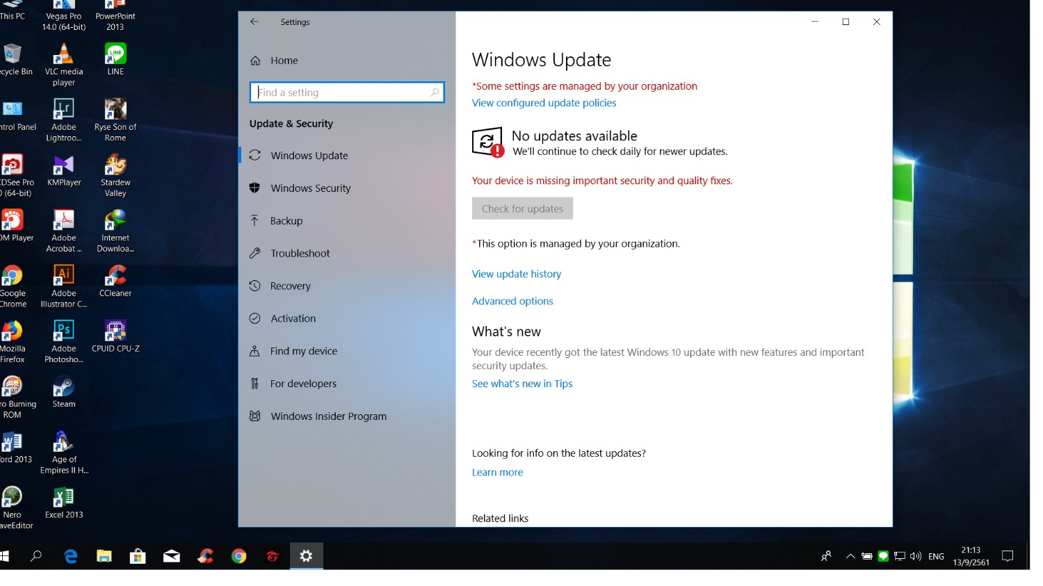This screenshot has width=1043, height=586.
Task: Select the Adobe Lightroom desktop shortcut
Action: tap(64, 120)
